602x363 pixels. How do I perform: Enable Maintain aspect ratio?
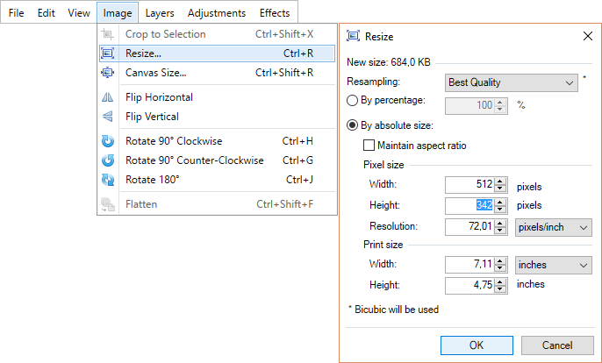coord(369,146)
